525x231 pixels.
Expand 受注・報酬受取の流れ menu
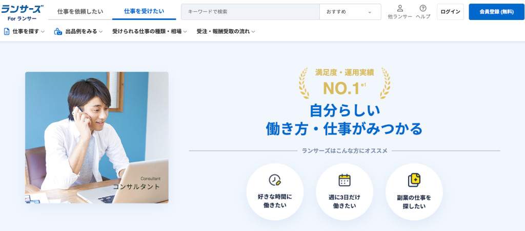tap(226, 32)
